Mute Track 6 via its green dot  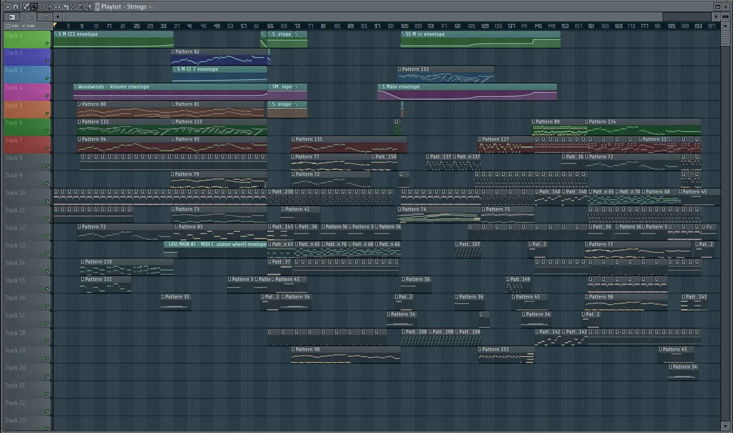48,131
